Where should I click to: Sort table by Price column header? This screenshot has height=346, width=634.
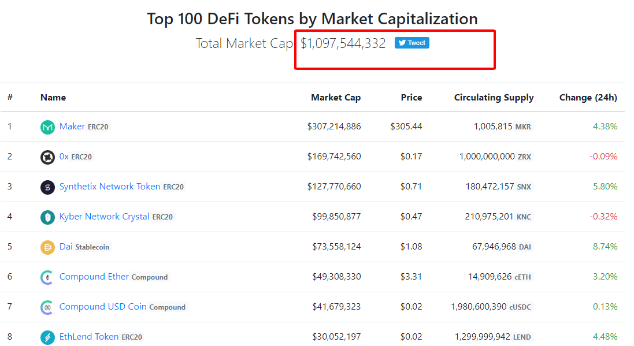pos(411,98)
